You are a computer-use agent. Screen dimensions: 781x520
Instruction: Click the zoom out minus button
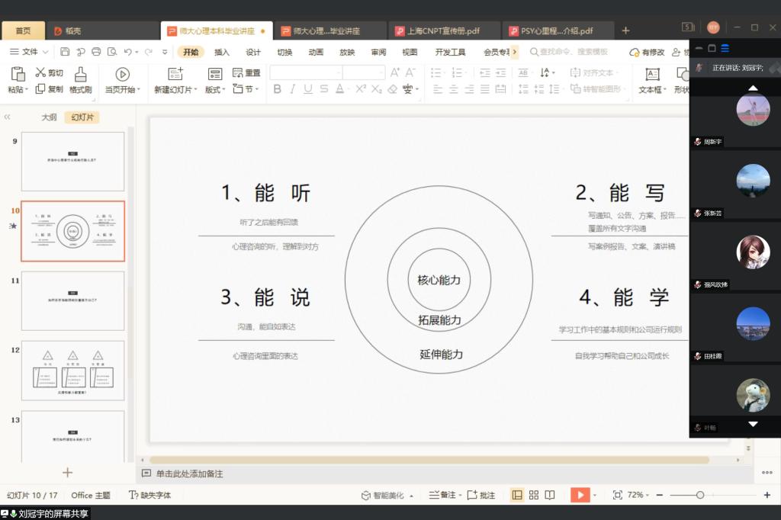(660, 495)
